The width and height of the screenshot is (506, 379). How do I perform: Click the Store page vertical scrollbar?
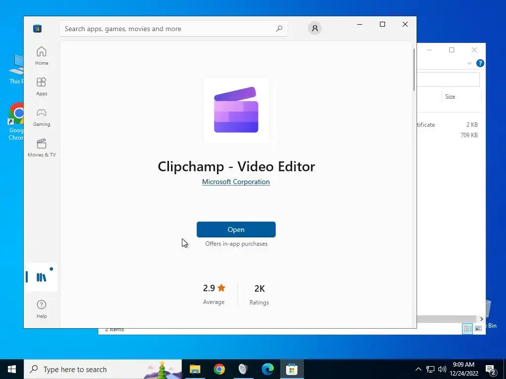(x=414, y=70)
